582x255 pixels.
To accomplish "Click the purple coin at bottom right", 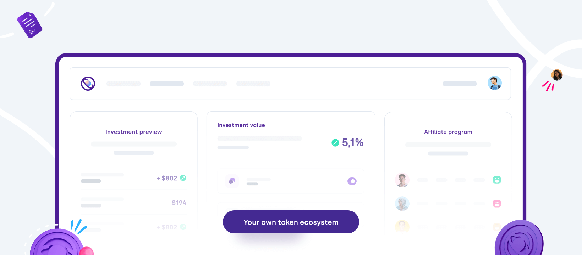I will (x=519, y=238).
